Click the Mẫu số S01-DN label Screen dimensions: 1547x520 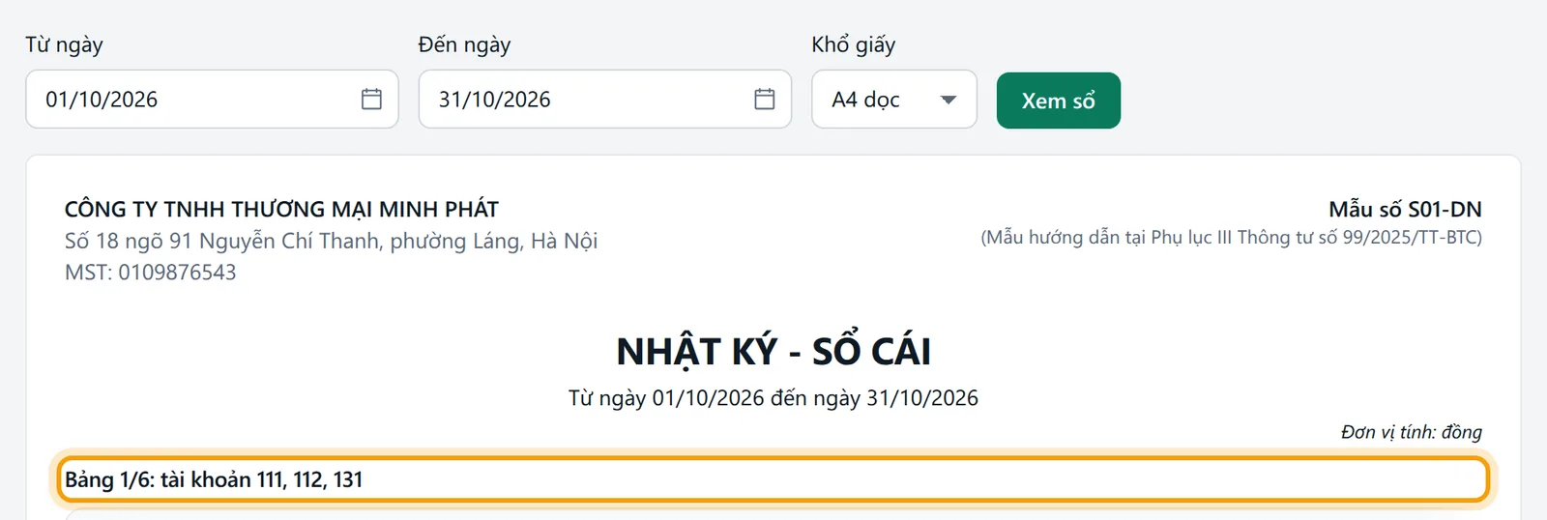(1405, 209)
